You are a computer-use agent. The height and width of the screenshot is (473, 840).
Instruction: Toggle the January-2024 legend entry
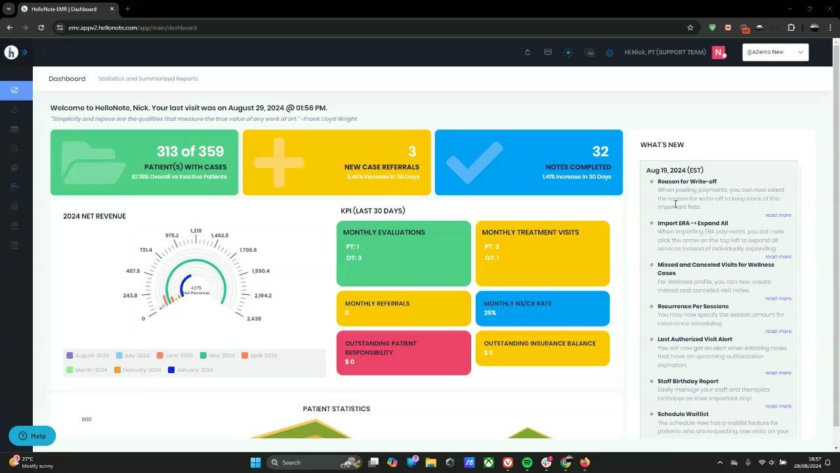pyautogui.click(x=191, y=370)
